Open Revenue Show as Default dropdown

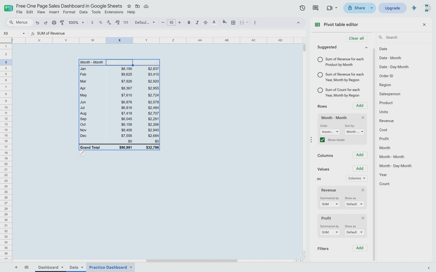(x=355, y=204)
